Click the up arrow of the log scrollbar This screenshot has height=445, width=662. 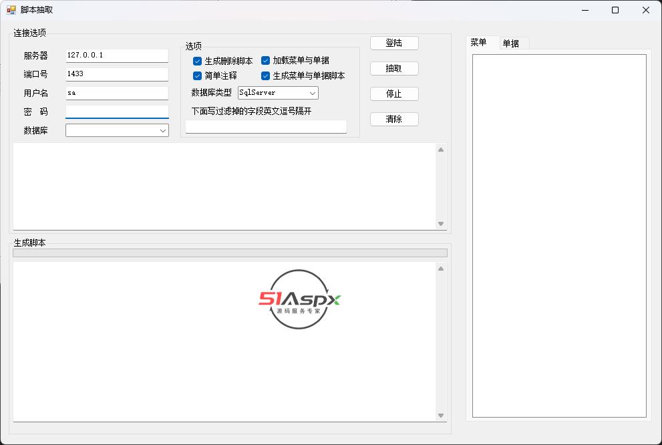click(441, 150)
